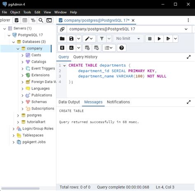Maximize the Query editor panel with expand arrow
This screenshot has width=195, height=191.
(189, 57)
